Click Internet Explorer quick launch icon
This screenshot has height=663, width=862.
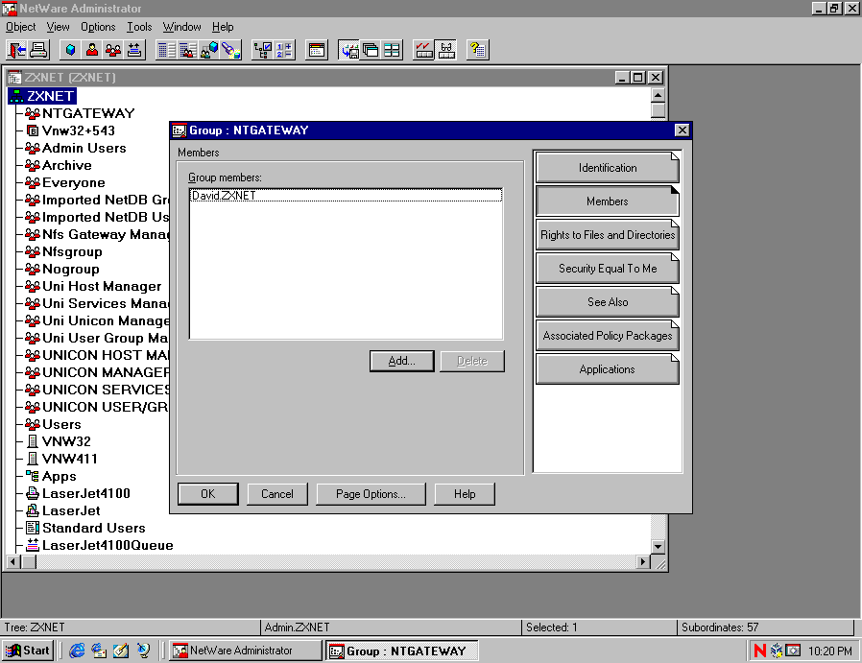[x=77, y=651]
